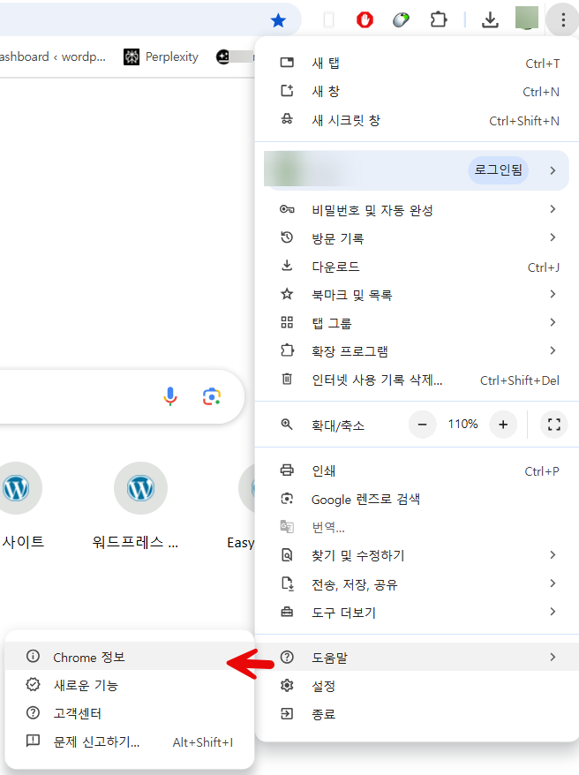Click the 로그인됨 badge
Screen dimensions: 579x775
(x=498, y=170)
